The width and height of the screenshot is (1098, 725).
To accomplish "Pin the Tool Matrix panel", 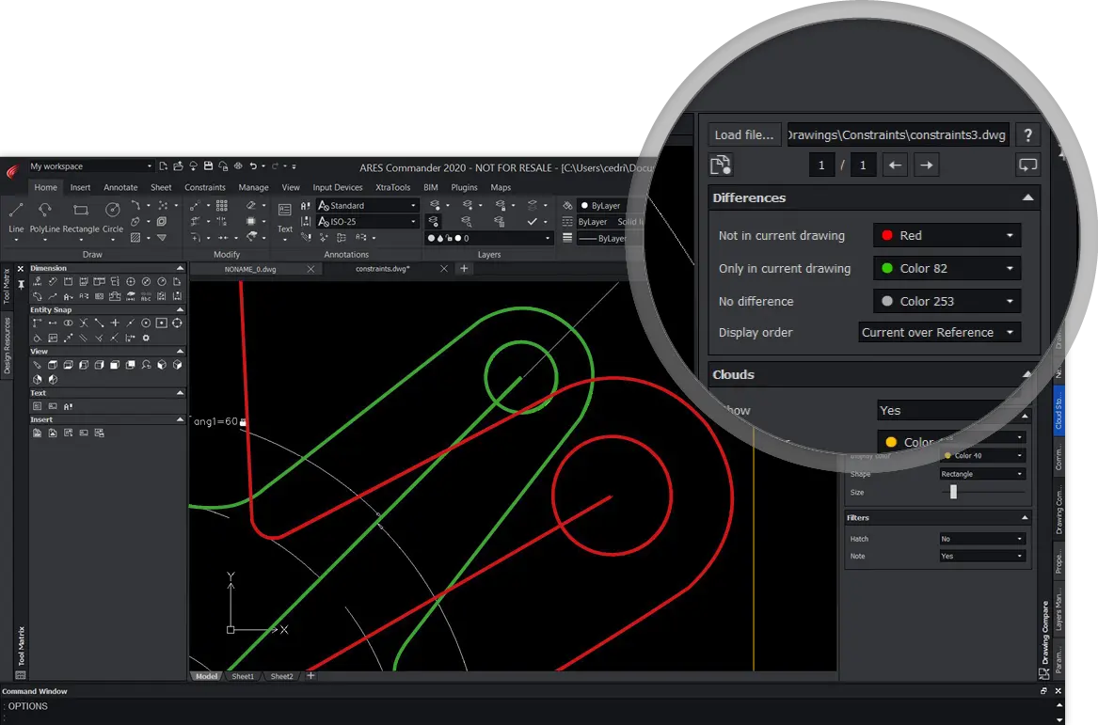I will coord(21,284).
